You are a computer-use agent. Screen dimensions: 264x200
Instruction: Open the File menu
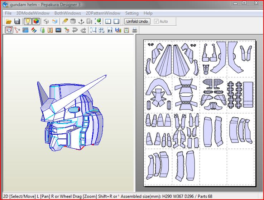click(x=8, y=13)
